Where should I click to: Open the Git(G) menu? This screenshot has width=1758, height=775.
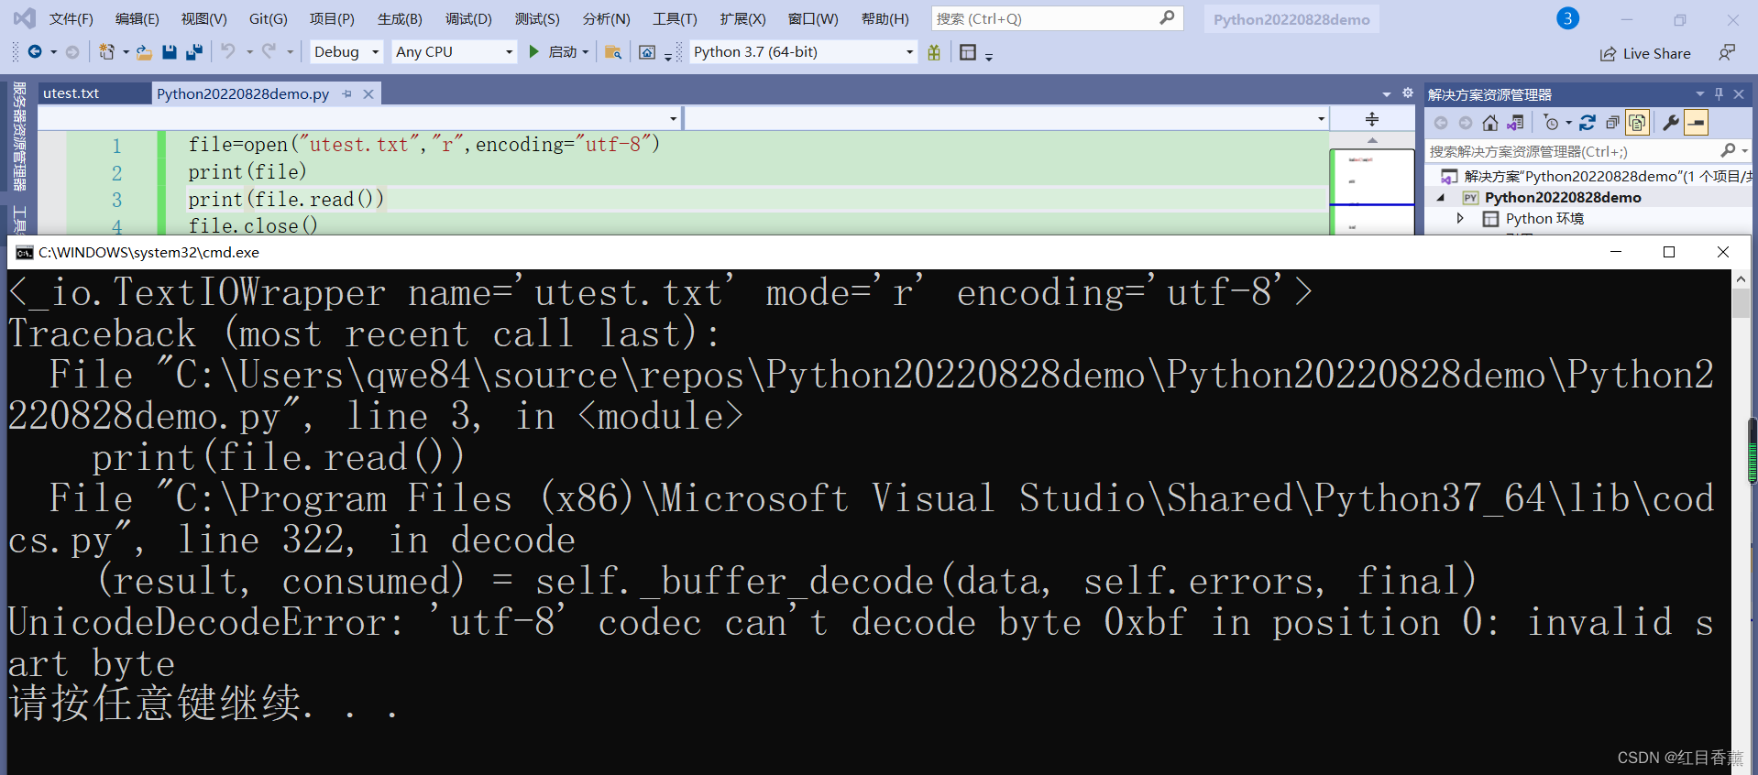point(269,18)
